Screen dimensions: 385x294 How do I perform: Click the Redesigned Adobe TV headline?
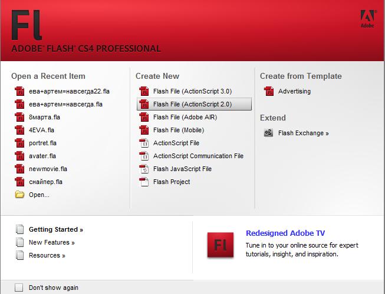tap(285, 233)
